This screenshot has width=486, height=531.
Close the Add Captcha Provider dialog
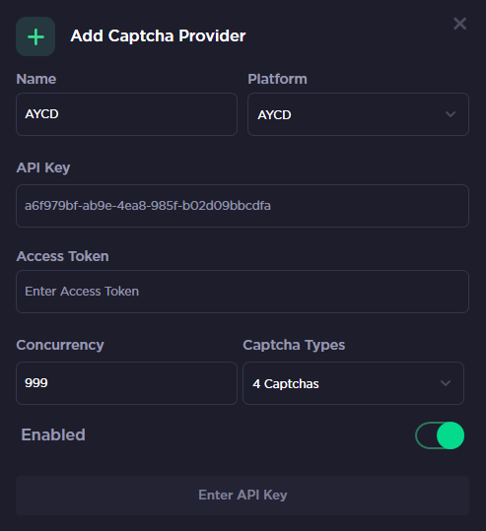[460, 24]
